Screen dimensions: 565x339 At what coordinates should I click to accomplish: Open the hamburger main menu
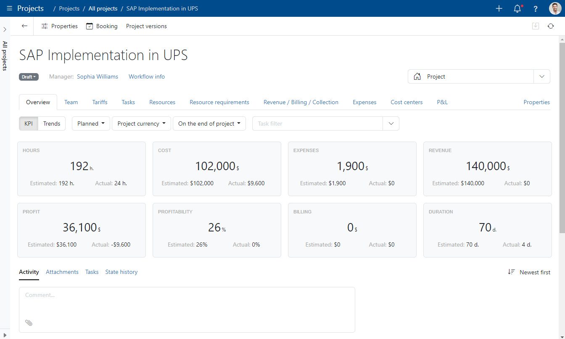tap(10, 8)
